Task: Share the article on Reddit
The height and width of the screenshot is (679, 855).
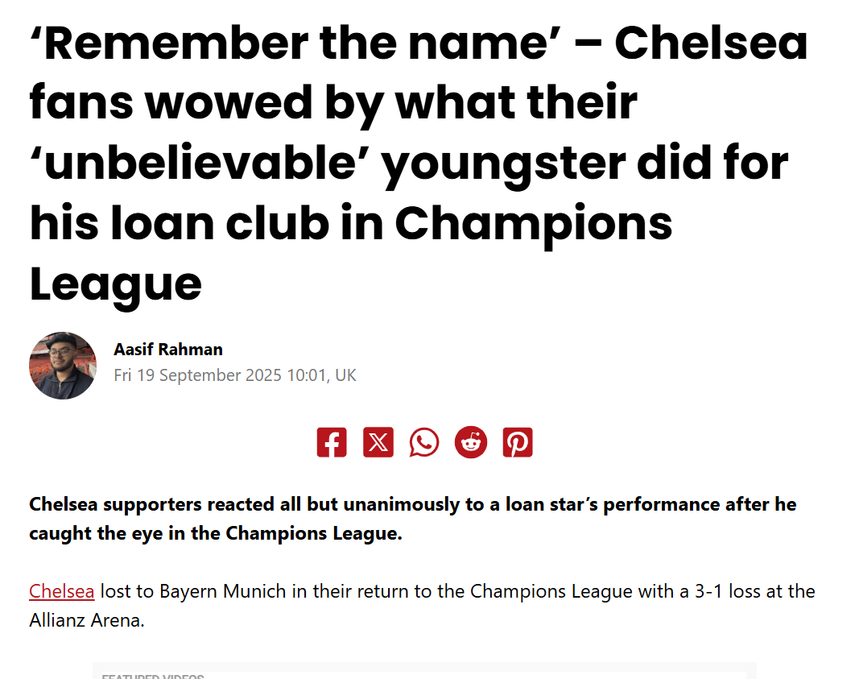Action: pos(471,443)
